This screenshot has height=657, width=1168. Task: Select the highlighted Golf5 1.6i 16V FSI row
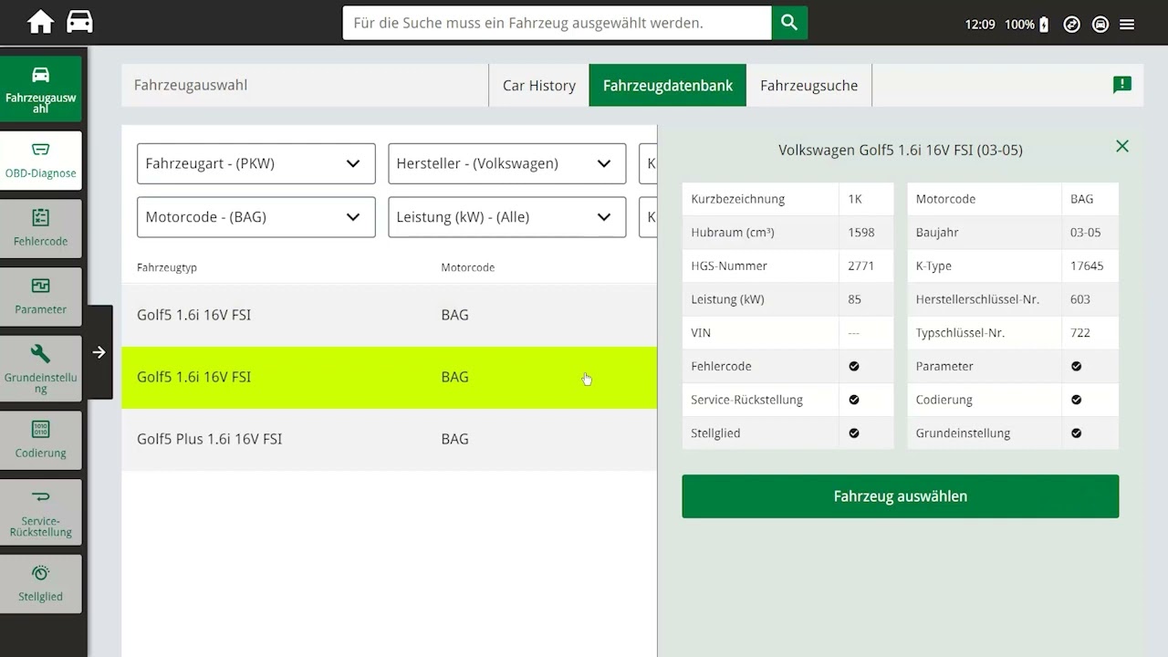[390, 377]
